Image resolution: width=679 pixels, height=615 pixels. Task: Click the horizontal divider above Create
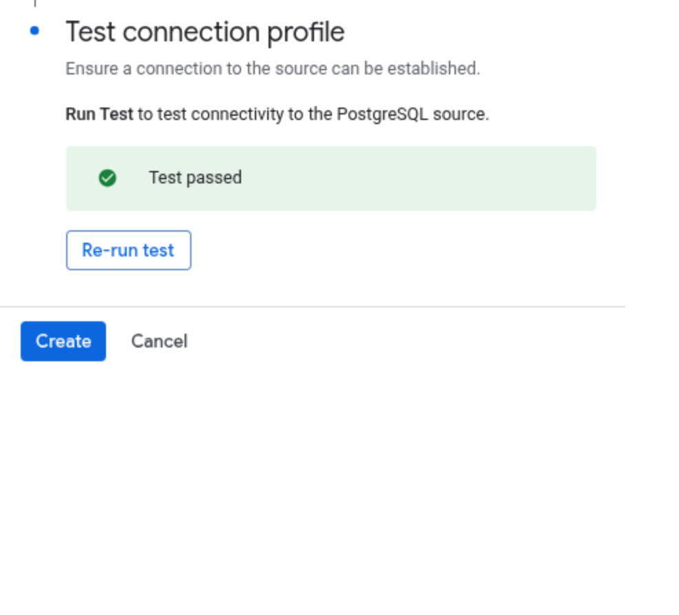(x=312, y=306)
